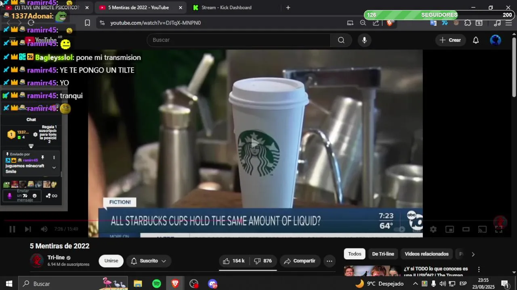Seek on the red video progress bar

(258, 220)
